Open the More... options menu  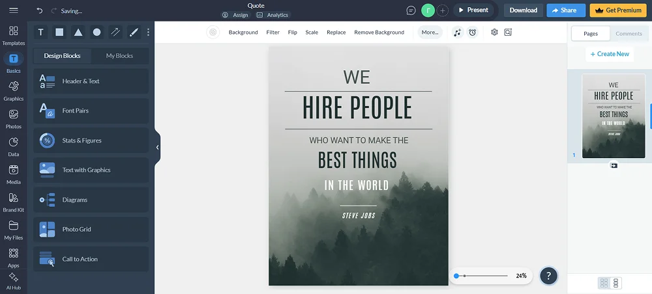click(x=430, y=32)
